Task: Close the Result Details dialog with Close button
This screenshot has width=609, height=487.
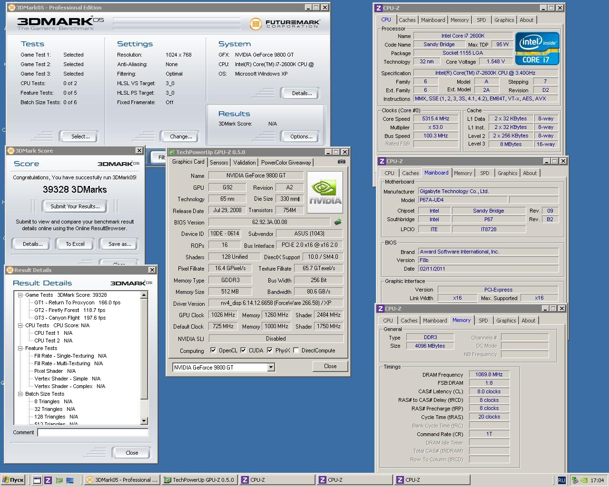Action: [x=132, y=453]
